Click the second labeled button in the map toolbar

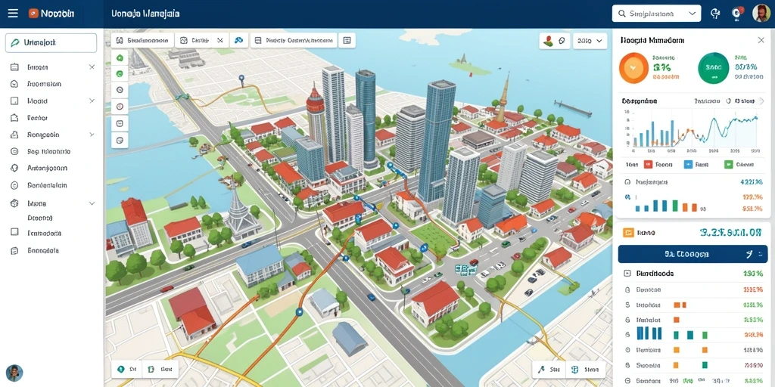click(x=195, y=41)
